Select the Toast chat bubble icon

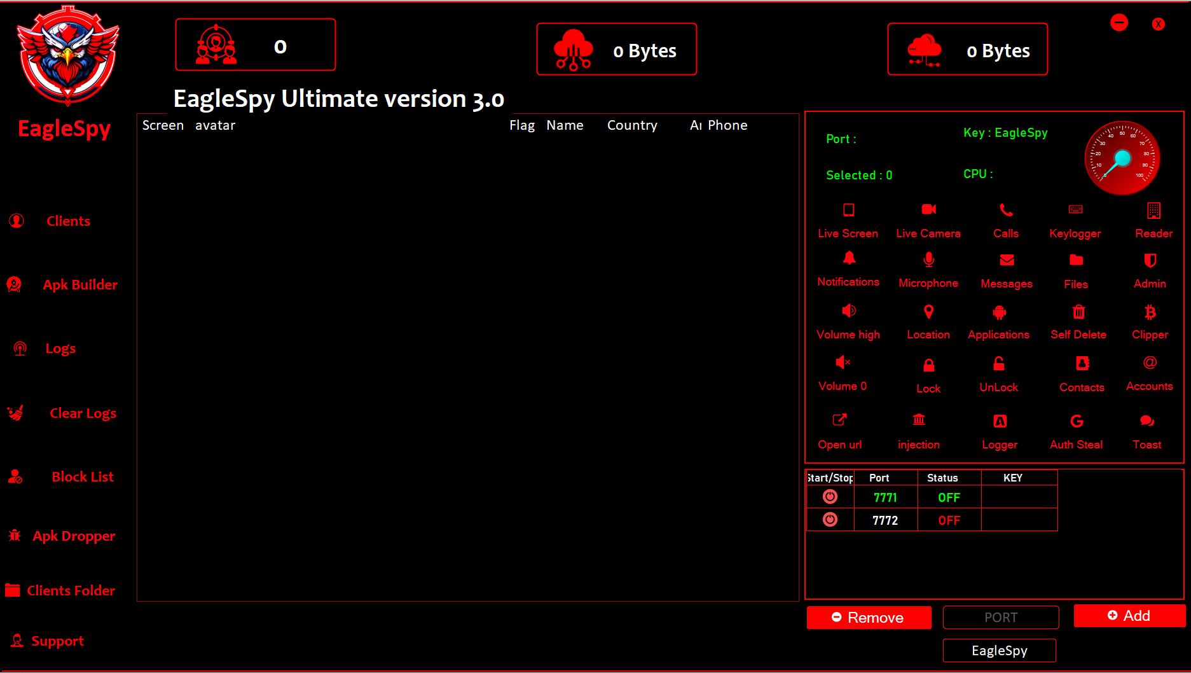tap(1147, 420)
